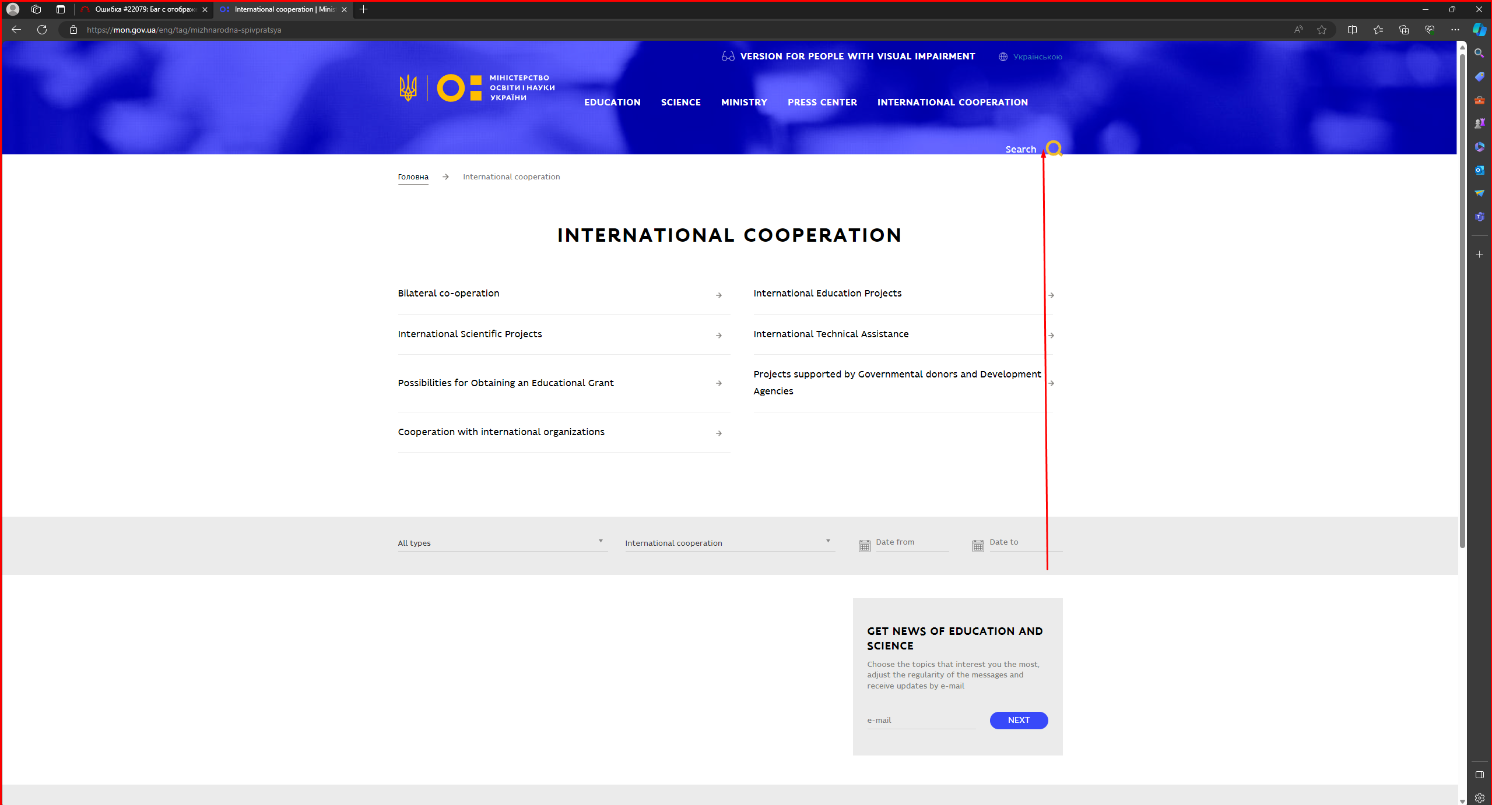Open the visual impairment glasses icon
The height and width of the screenshot is (805, 1492).
pyautogui.click(x=728, y=57)
